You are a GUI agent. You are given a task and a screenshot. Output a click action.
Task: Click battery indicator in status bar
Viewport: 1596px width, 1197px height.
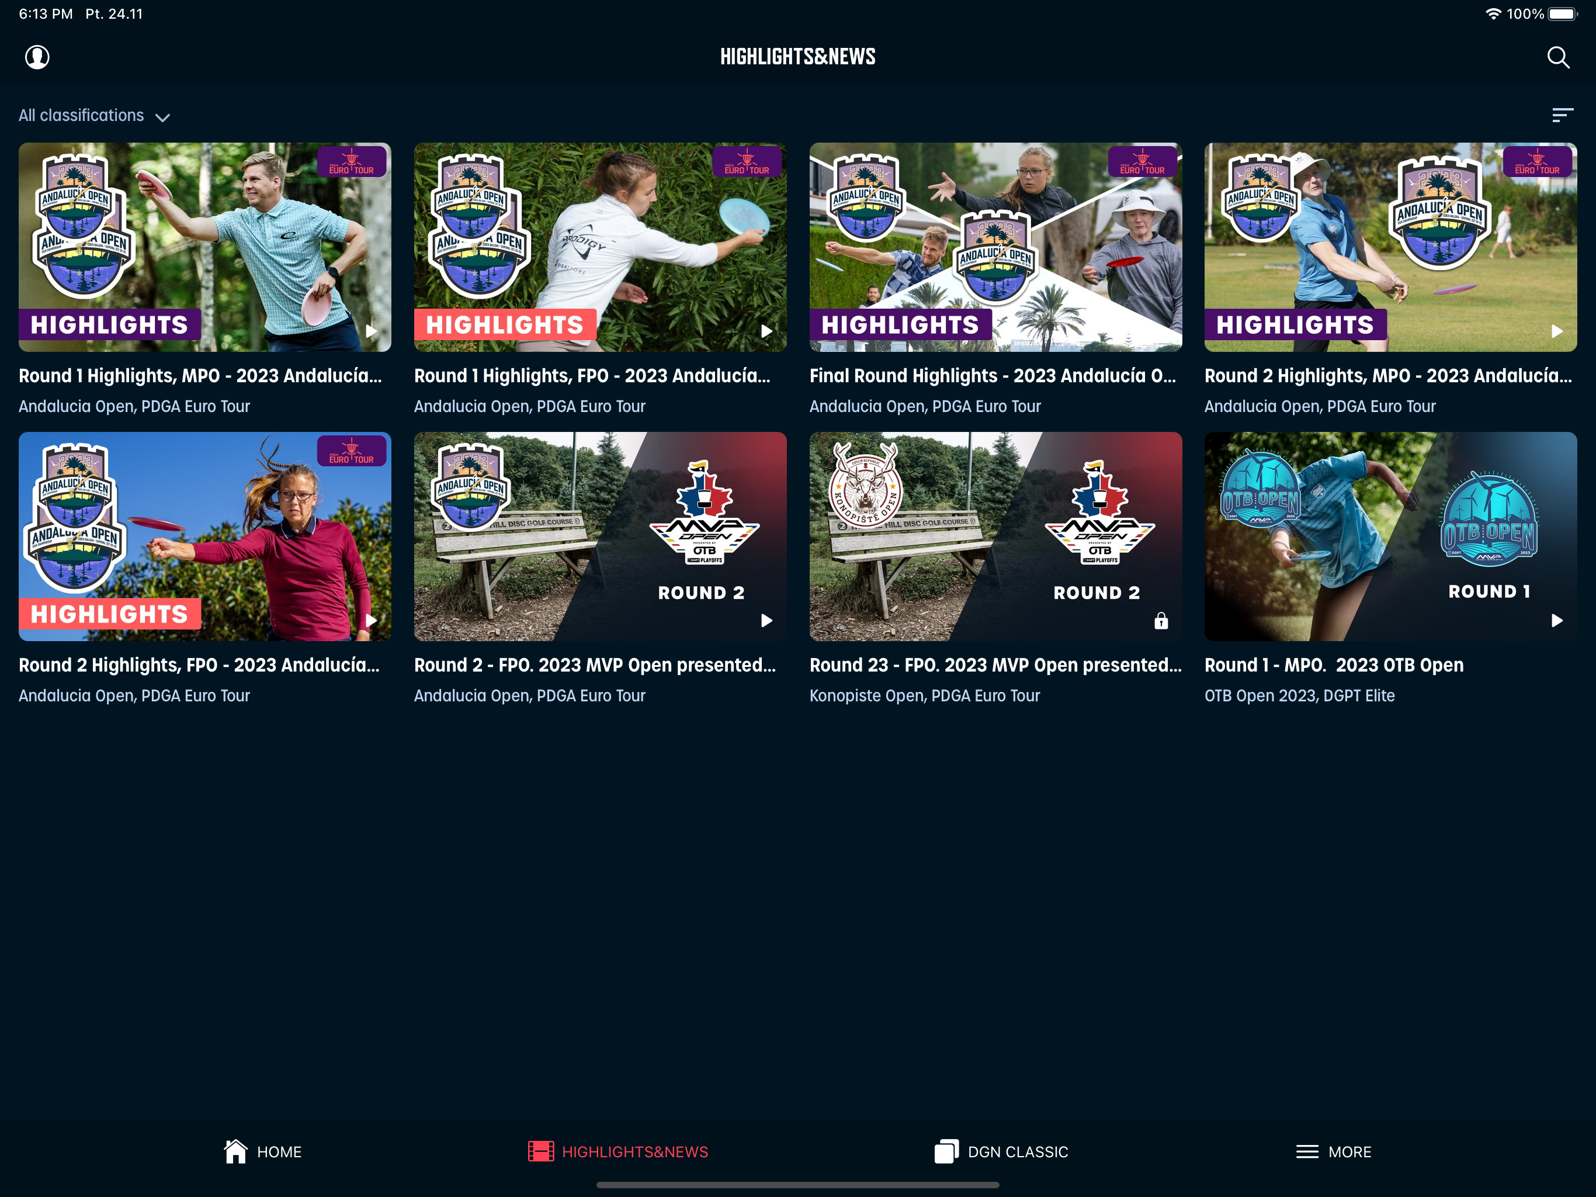pyautogui.click(x=1563, y=13)
